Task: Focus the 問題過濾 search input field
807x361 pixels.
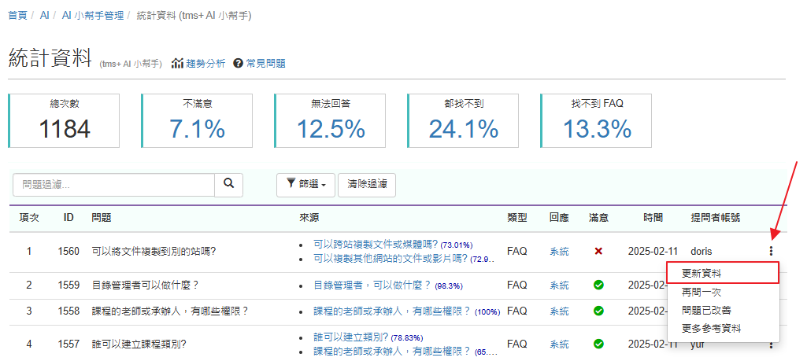Action: click(x=114, y=184)
